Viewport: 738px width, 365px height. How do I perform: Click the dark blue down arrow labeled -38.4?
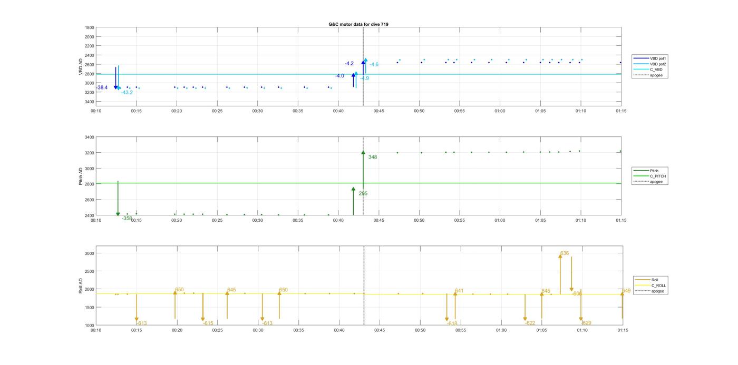click(x=115, y=77)
